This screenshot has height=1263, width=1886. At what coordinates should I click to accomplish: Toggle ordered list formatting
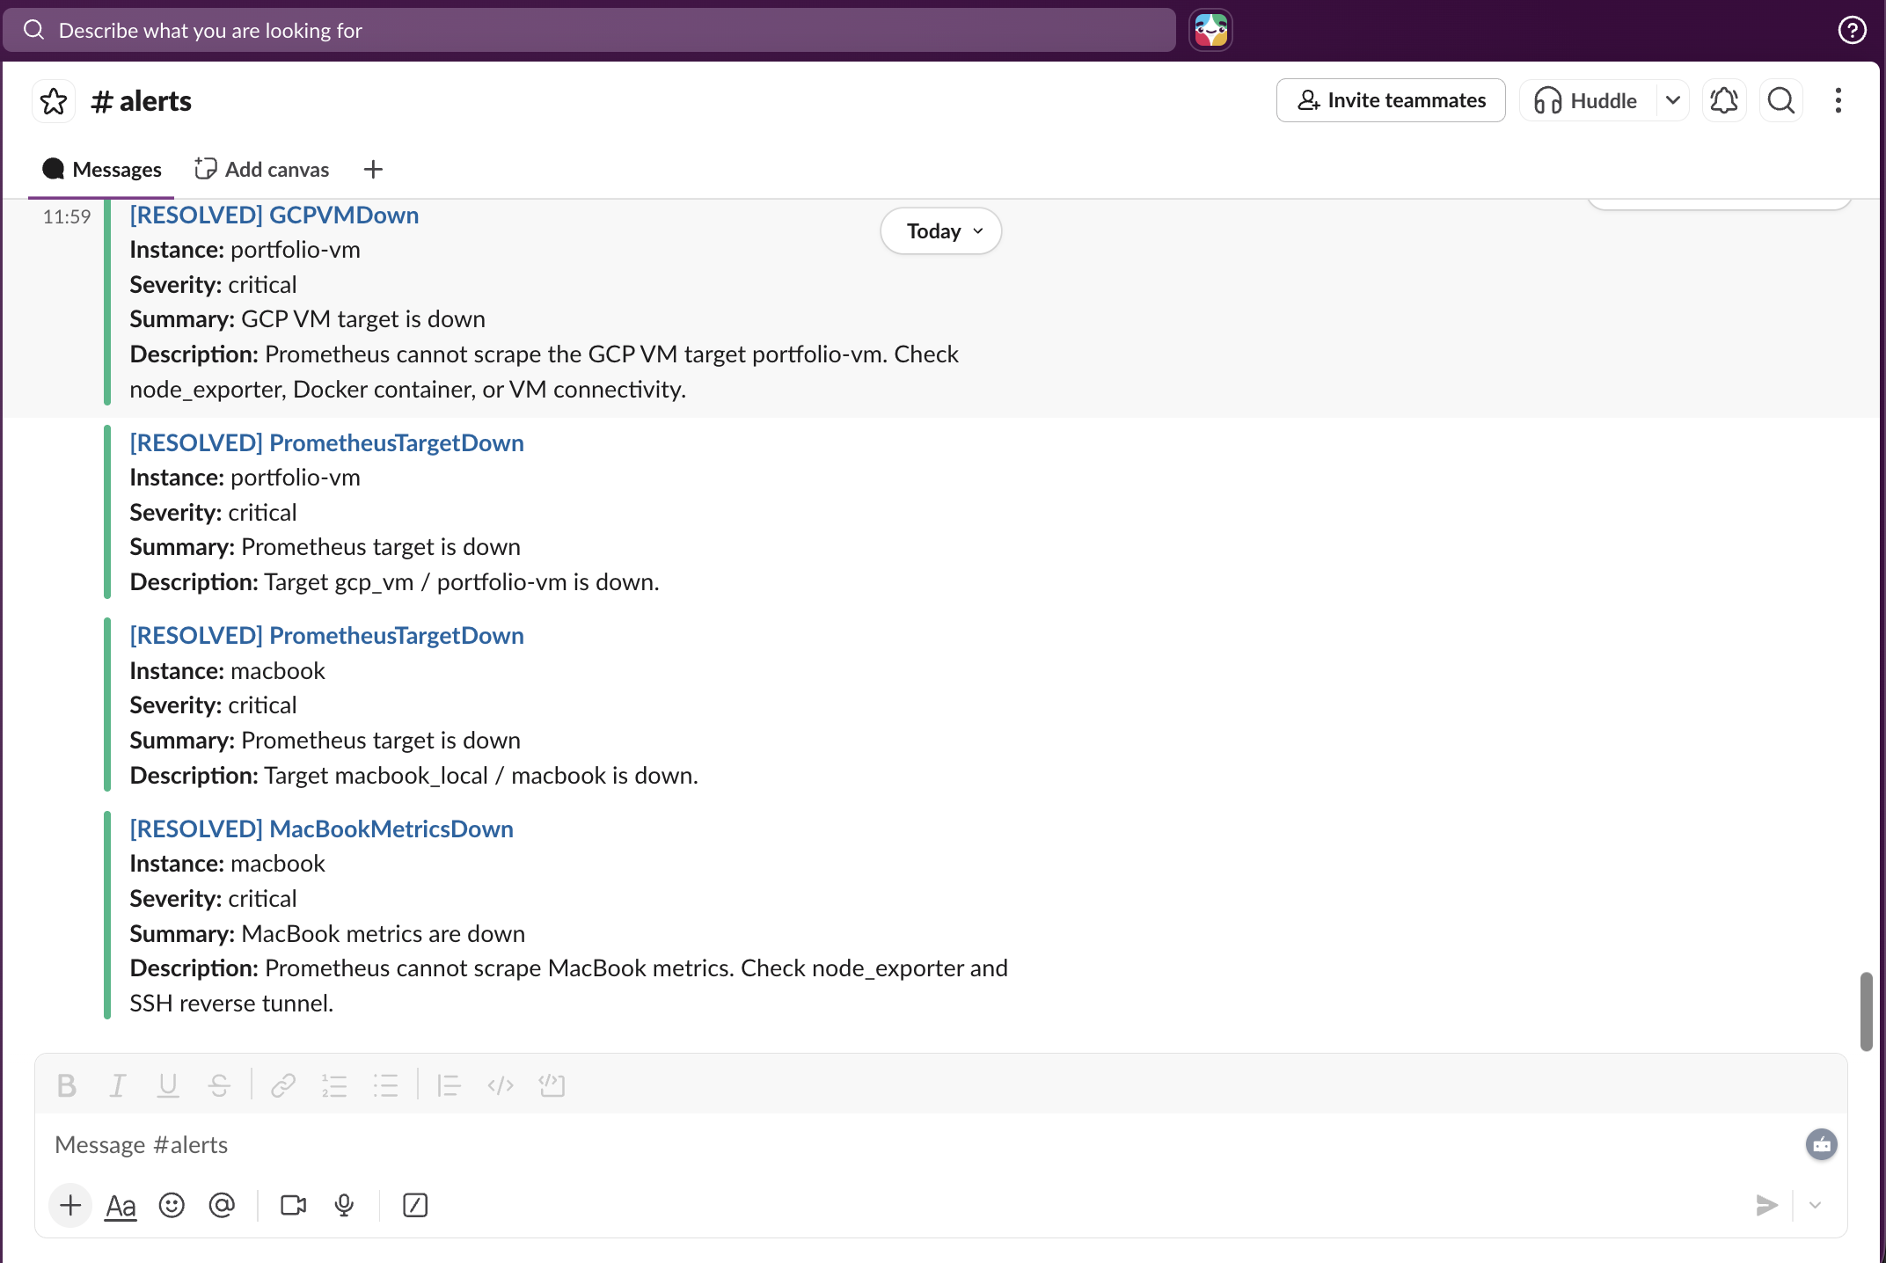tap(334, 1085)
